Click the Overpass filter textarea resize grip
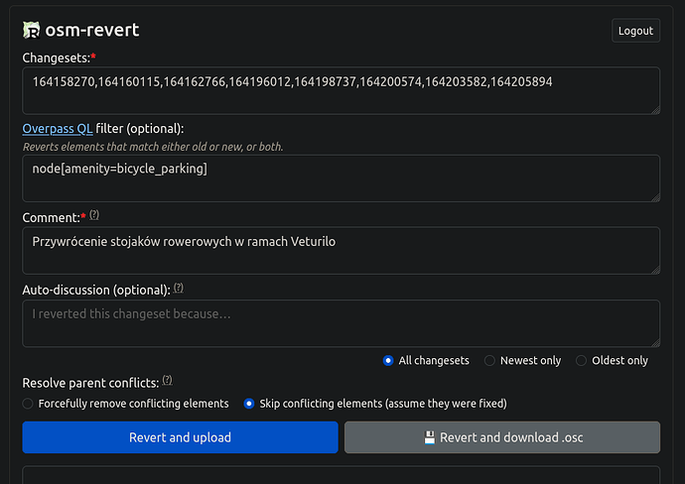 656,197
